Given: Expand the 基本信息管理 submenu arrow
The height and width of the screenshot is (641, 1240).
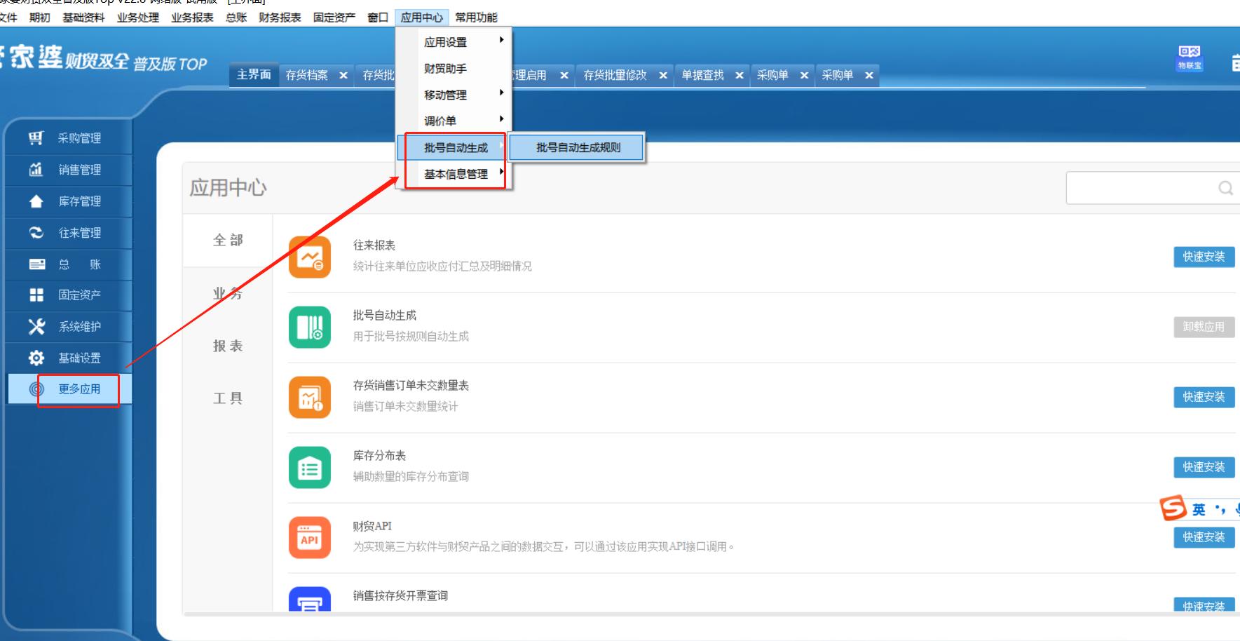Looking at the screenshot, I should 502,172.
